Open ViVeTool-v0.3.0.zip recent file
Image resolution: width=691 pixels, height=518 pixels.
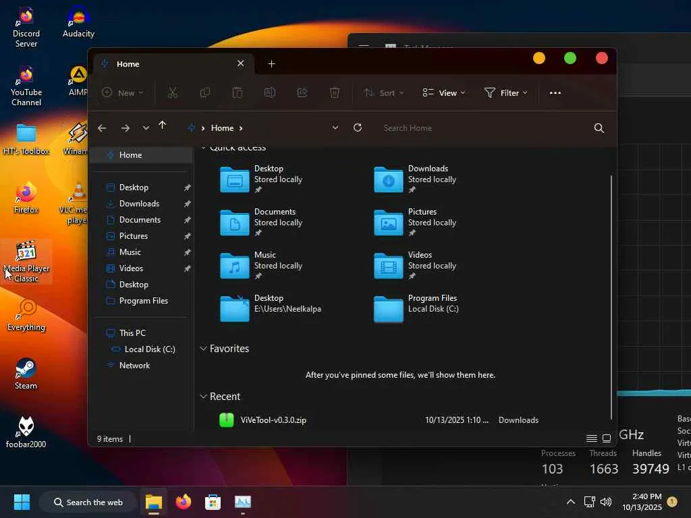coord(379,420)
